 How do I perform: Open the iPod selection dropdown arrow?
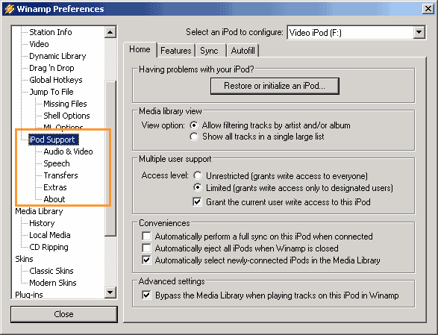(419, 32)
